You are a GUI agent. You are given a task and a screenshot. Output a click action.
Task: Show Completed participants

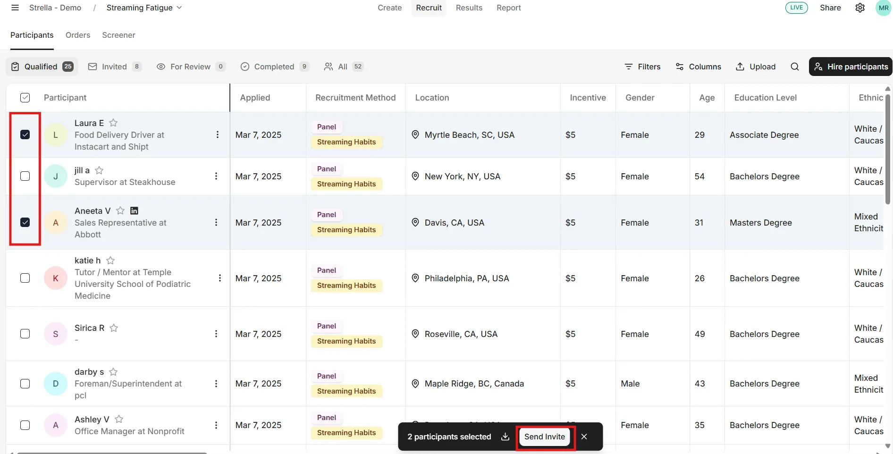274,67
